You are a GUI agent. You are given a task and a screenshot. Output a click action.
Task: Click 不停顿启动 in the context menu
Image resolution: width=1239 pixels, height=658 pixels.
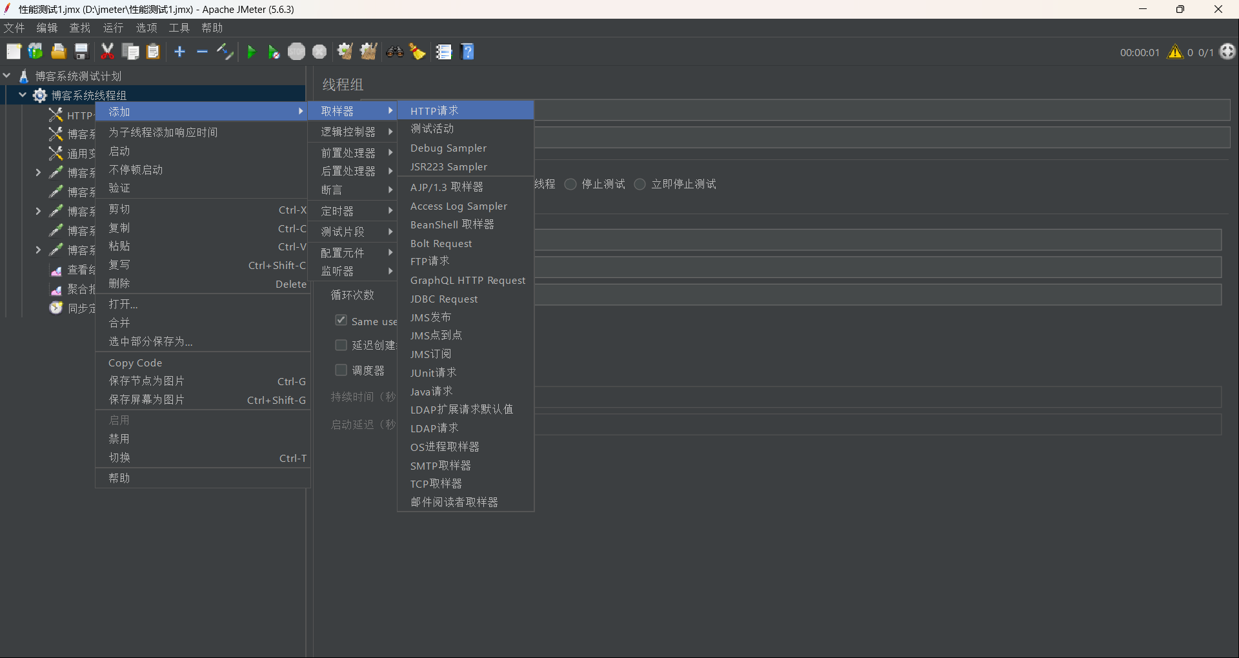[203, 170]
